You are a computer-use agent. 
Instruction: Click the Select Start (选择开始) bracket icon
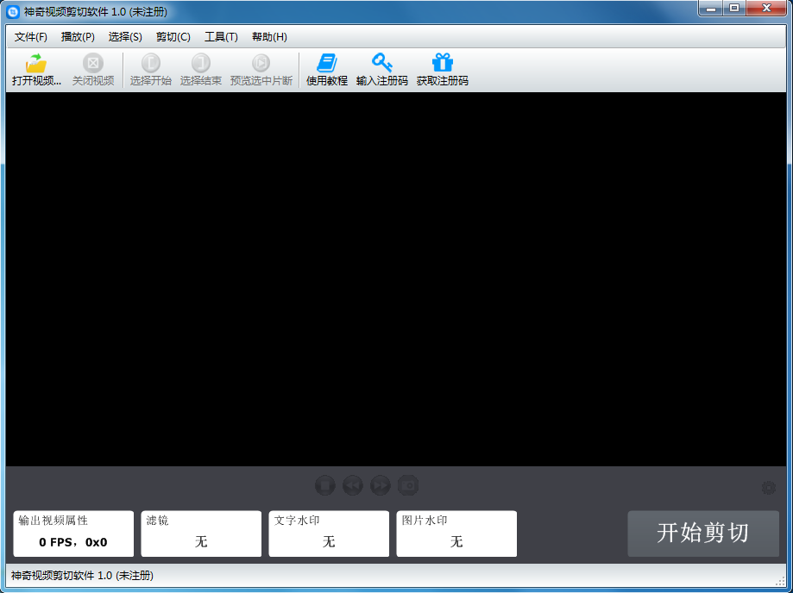coord(151,63)
